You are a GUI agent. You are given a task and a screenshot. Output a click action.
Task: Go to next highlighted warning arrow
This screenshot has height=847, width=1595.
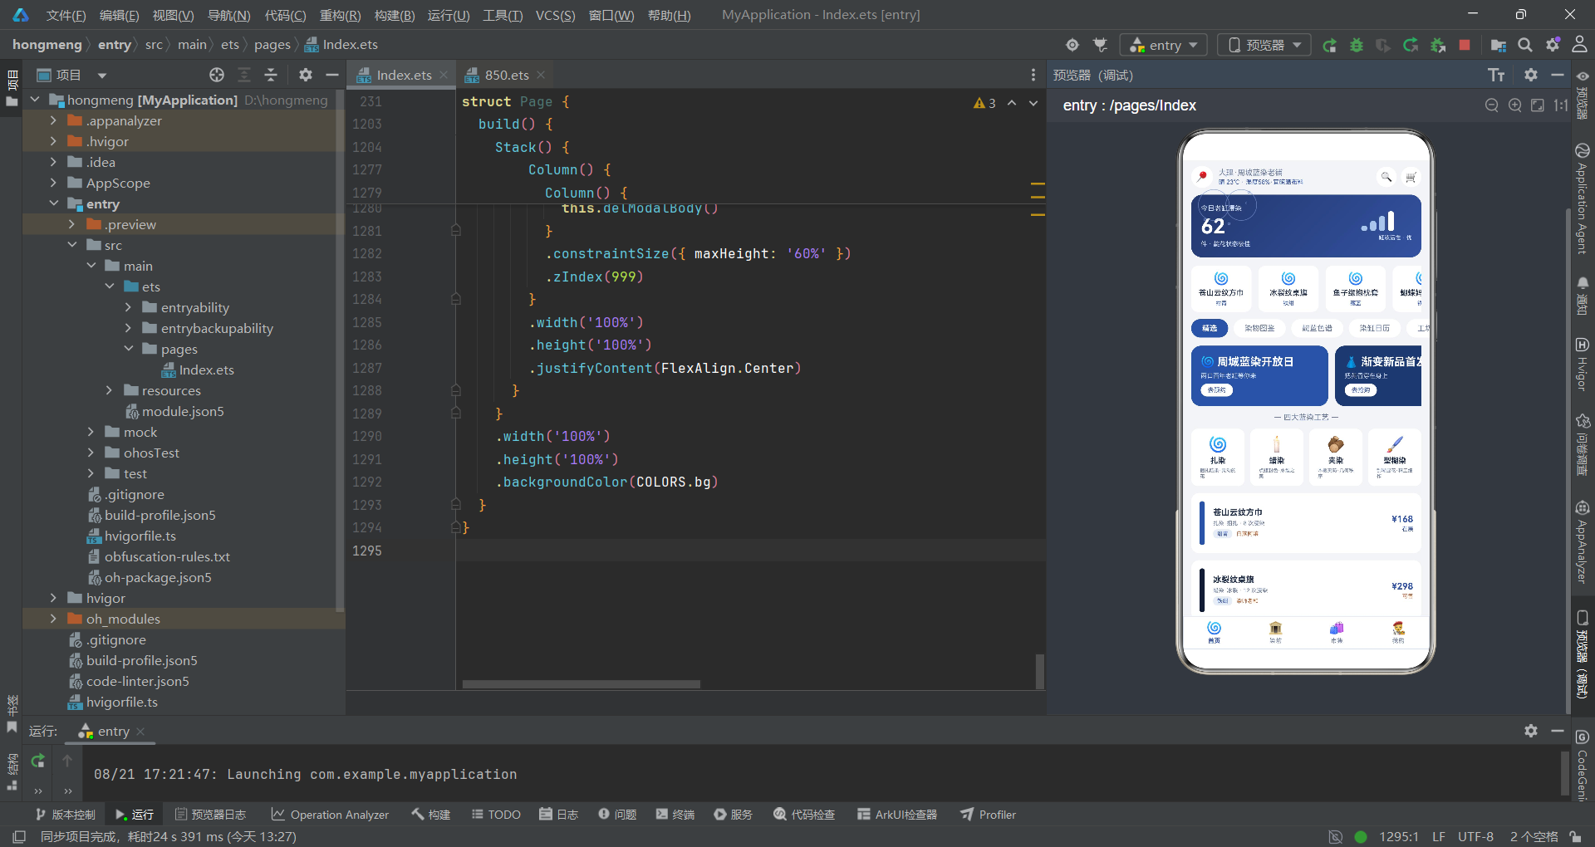1033,104
